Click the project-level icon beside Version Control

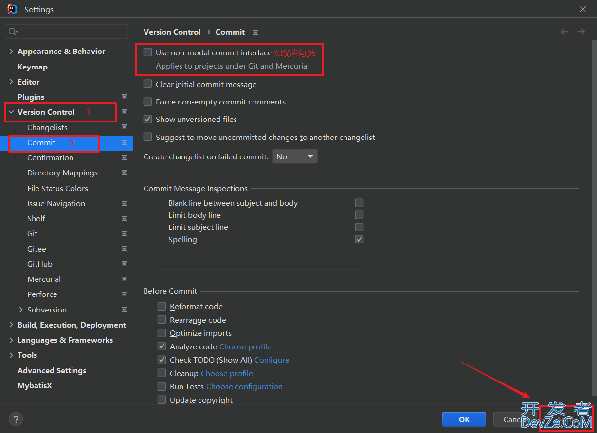click(x=124, y=112)
